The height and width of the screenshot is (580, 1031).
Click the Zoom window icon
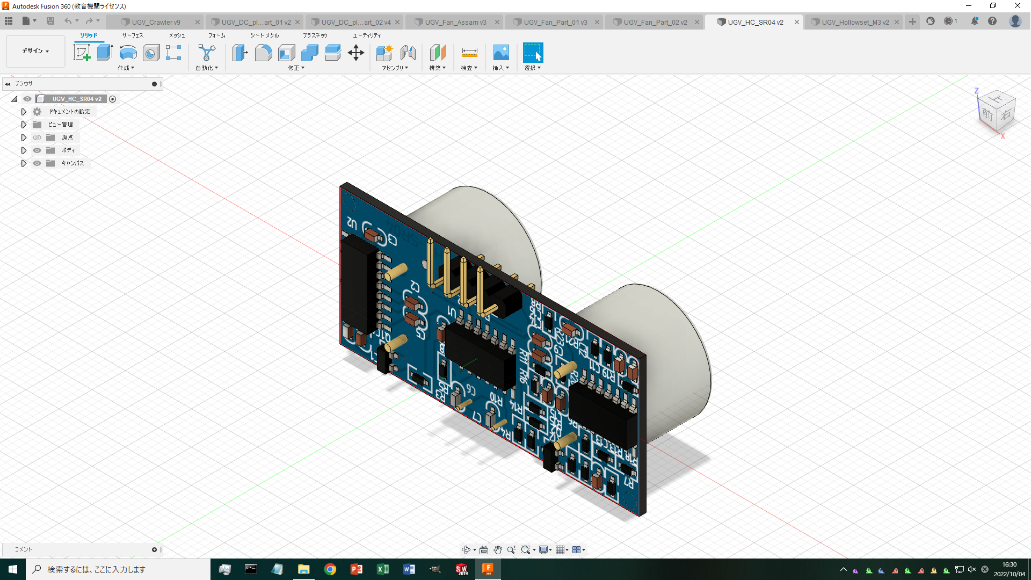pyautogui.click(x=526, y=549)
